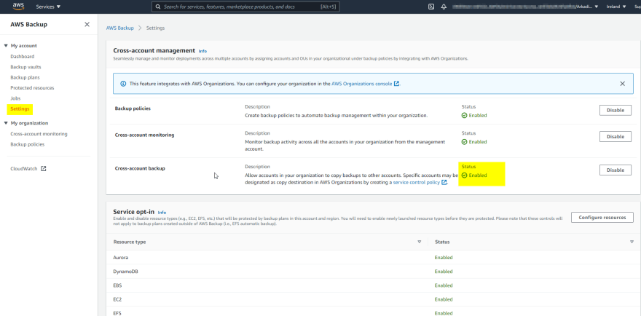The image size is (641, 316).
Task: Open the account name dropdown
Action: click(x=526, y=7)
